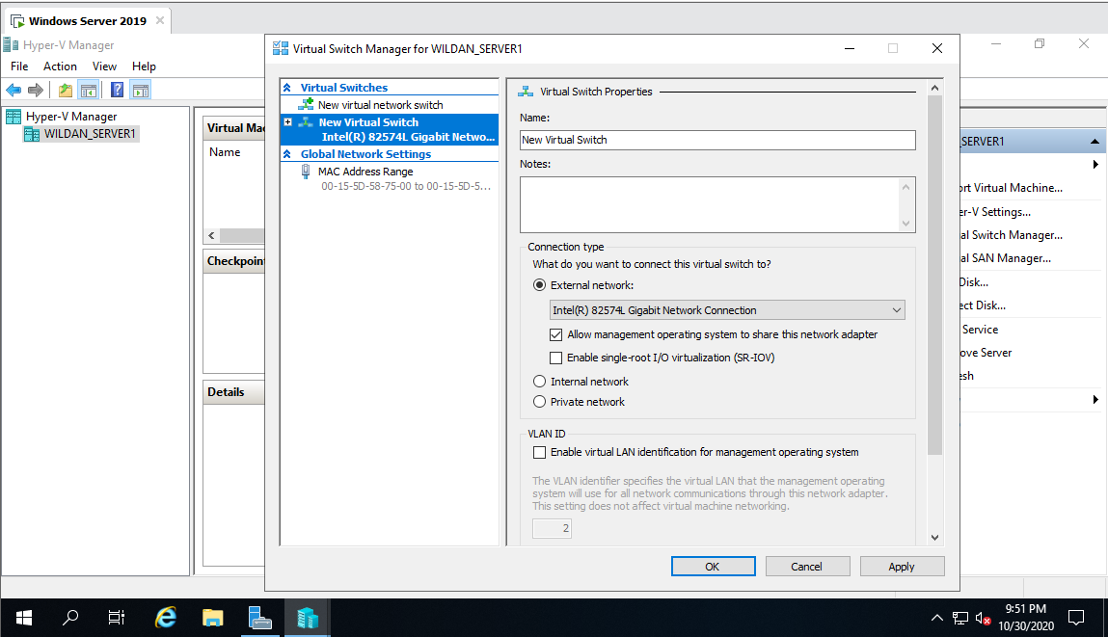This screenshot has height=637, width=1108.
Task: Collapse the Virtual Switches section
Action: (x=287, y=88)
